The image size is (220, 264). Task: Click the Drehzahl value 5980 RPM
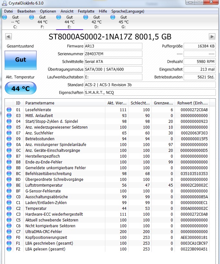[200, 62]
